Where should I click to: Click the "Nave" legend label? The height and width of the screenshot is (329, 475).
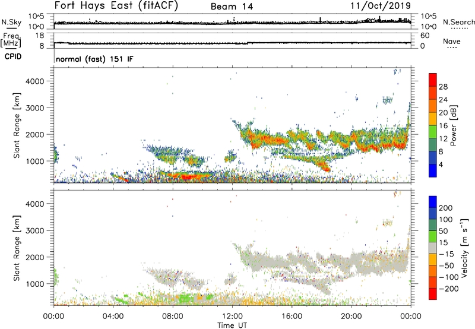[451, 41]
